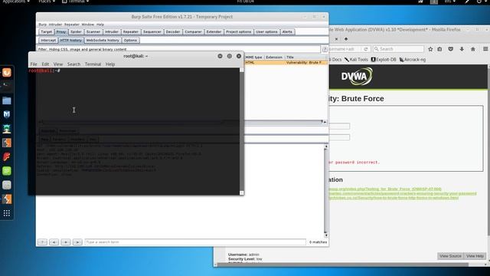The image size is (490, 276).
Task: Switch to Burp Intruder tab
Action: (112, 32)
